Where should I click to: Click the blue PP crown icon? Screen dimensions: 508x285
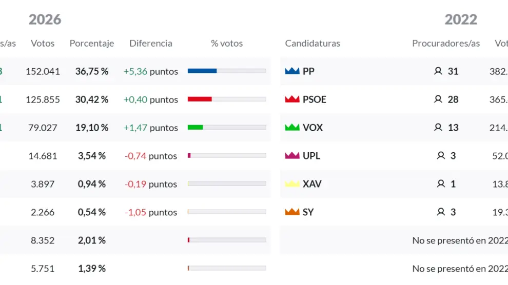click(292, 71)
